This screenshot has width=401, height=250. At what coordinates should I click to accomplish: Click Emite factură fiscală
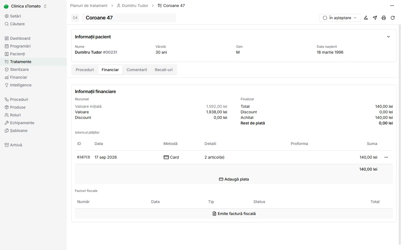234,214
